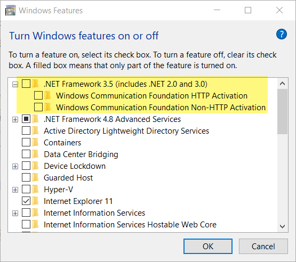
Task: Enable the .NET Framework 3.5 checkbox
Action: [x=26, y=84]
